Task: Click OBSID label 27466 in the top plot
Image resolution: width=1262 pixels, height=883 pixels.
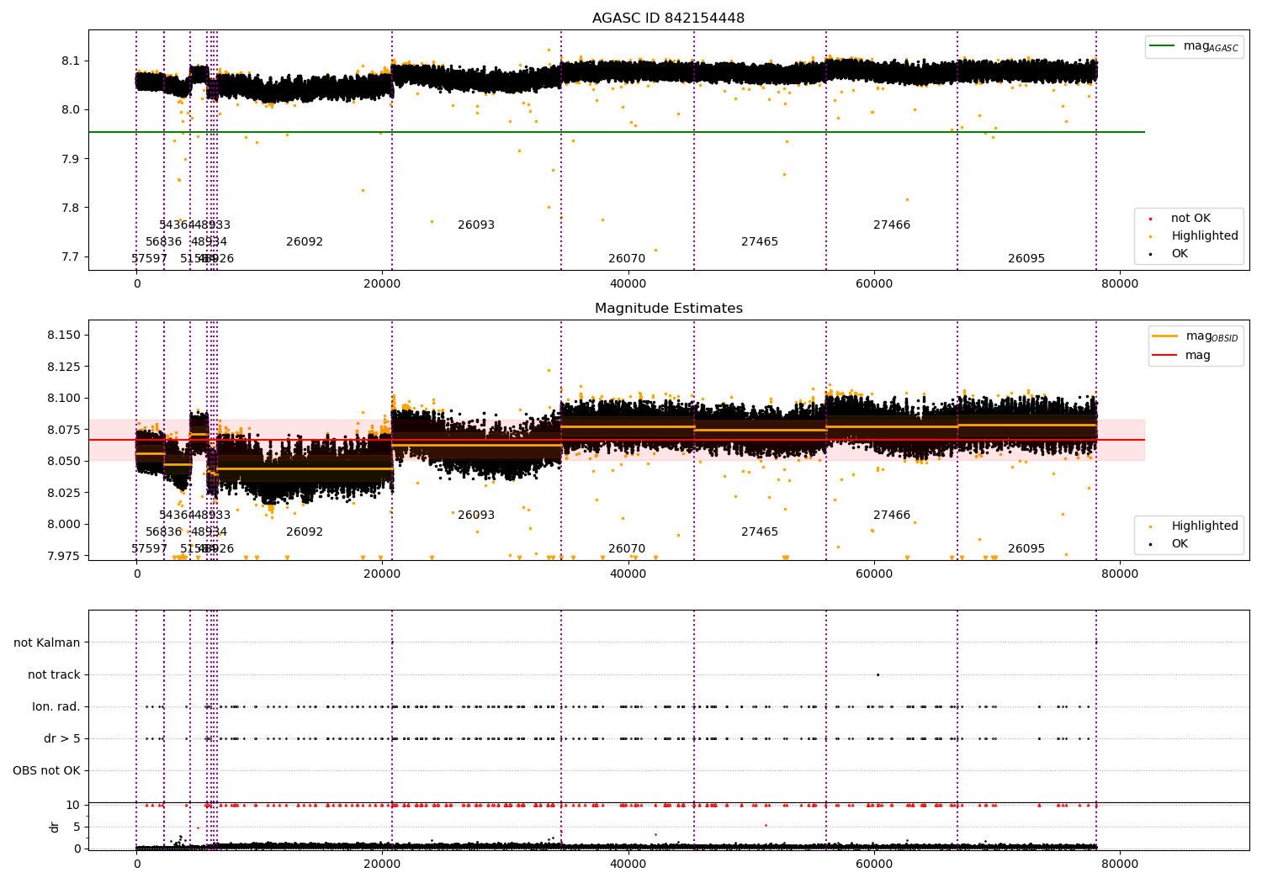Action: click(x=892, y=225)
